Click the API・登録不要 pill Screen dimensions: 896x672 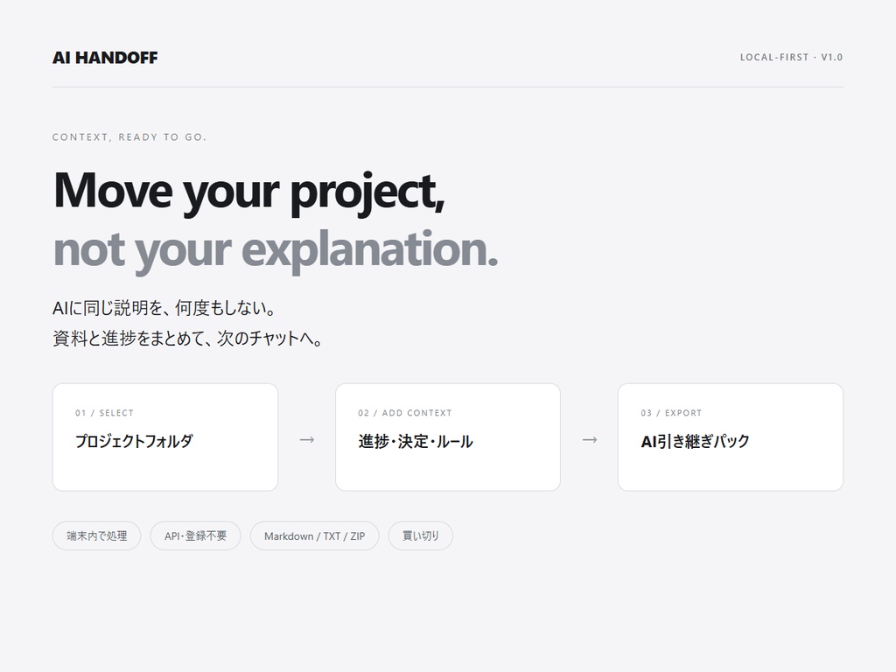click(x=195, y=536)
